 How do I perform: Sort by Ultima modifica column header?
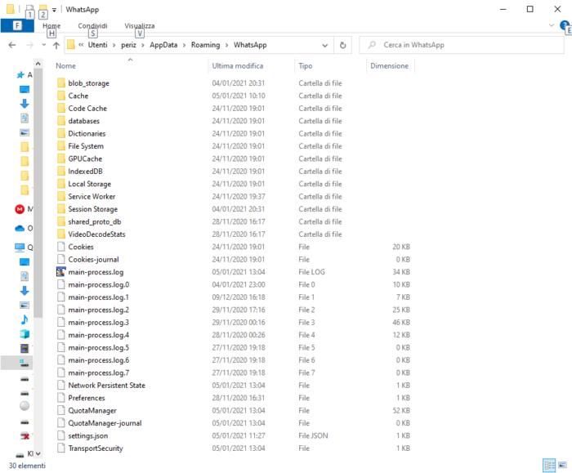click(238, 66)
